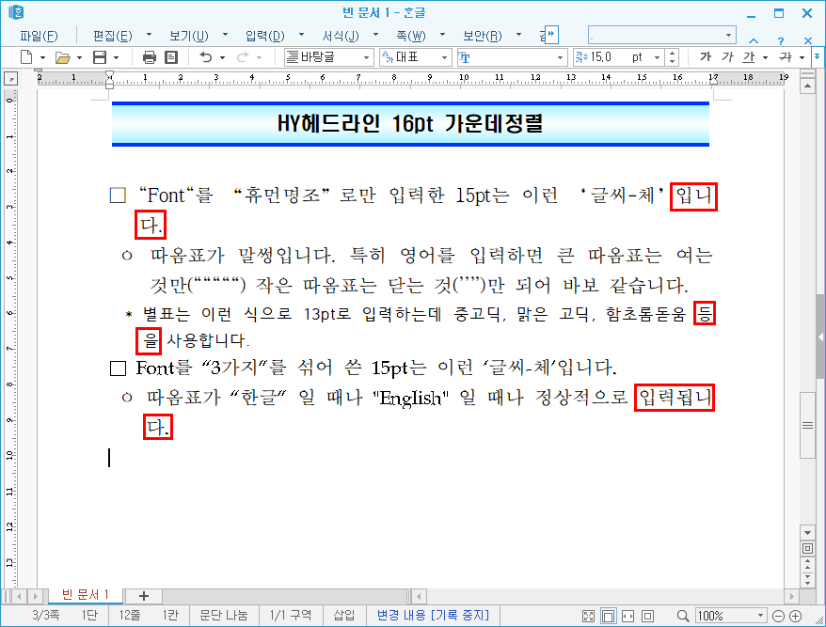
Task: Click the Help question mark icon
Action: click(781, 40)
